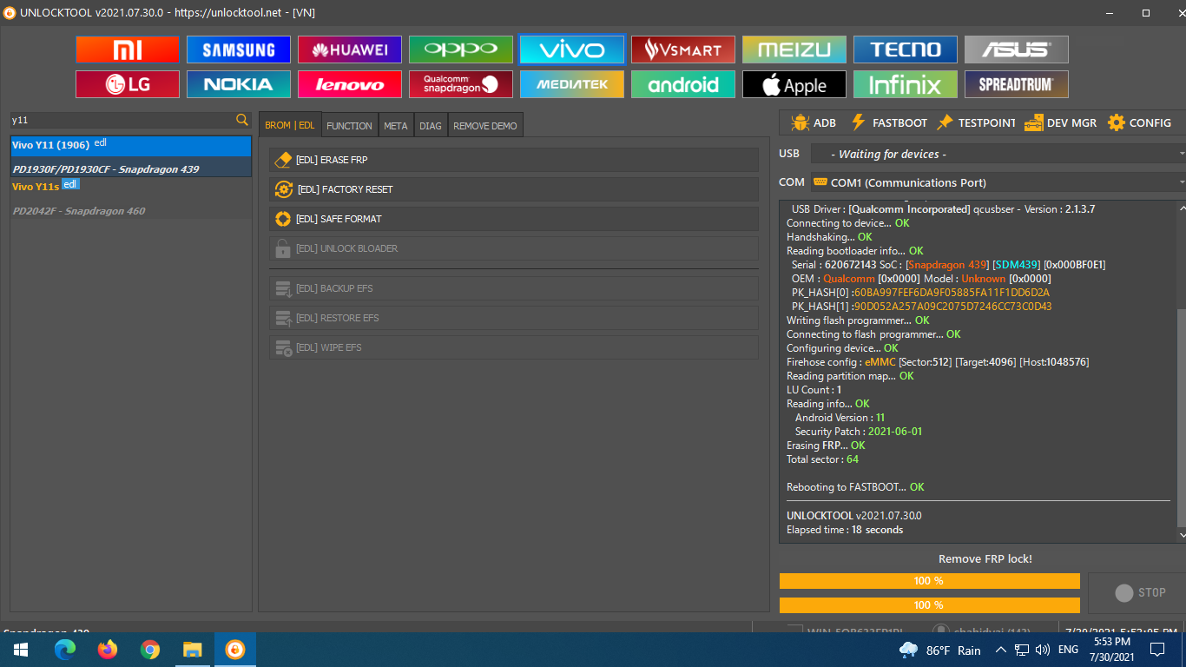1186x667 pixels.
Task: Click [EDL] UNLOCK BLOADER button
Action: pos(514,248)
